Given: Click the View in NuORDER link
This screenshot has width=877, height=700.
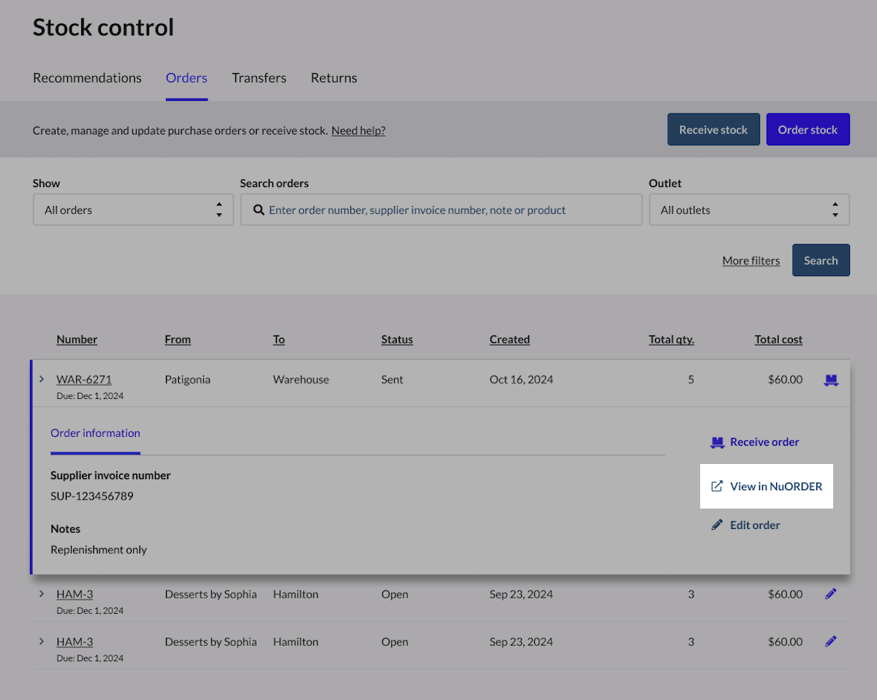Looking at the screenshot, I should (767, 487).
